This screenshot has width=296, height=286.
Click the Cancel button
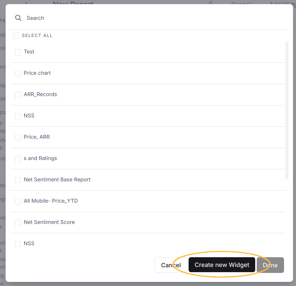tap(171, 265)
